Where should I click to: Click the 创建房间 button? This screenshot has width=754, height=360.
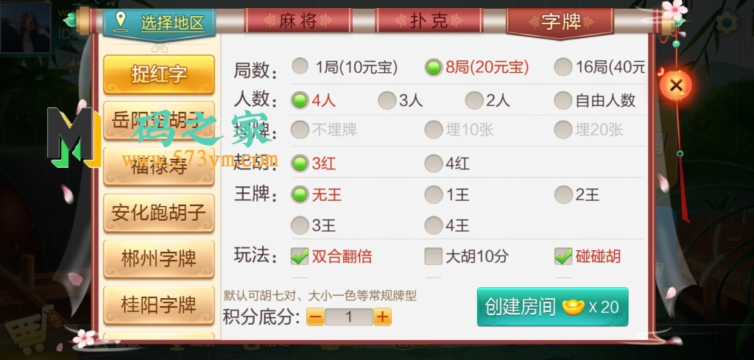[x=552, y=307]
